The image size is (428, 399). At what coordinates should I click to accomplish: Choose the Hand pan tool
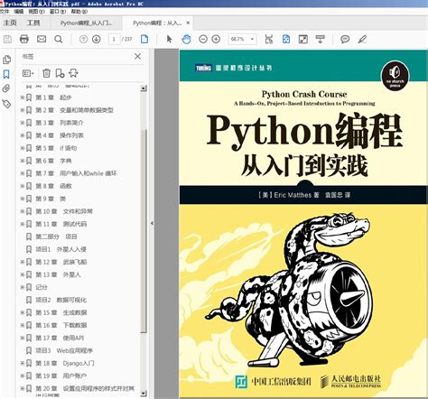pyautogui.click(x=187, y=39)
